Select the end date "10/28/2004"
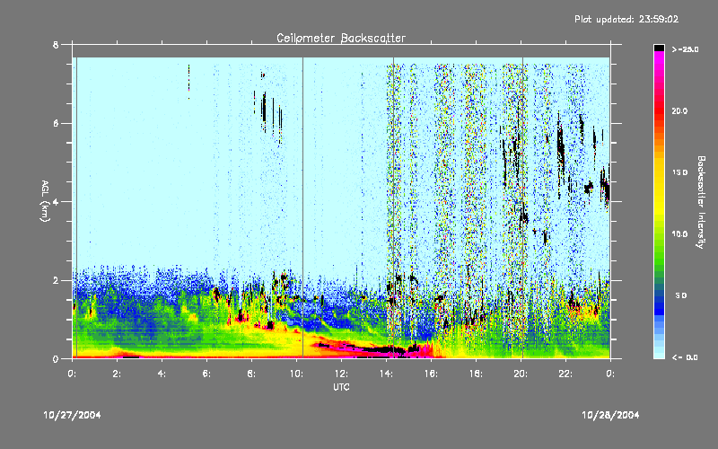Viewport: 718px width, 449px height. (610, 415)
